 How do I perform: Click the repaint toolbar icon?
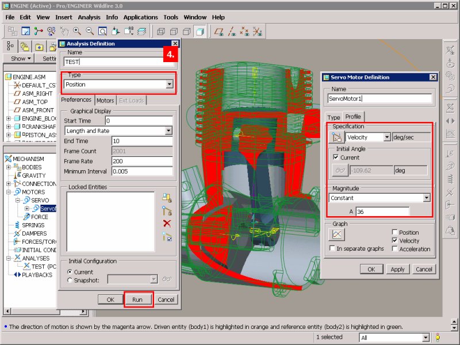pyautogui.click(x=25, y=31)
